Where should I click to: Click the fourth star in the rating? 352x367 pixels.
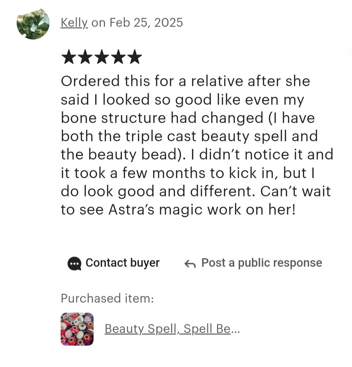pyautogui.click(x=118, y=57)
